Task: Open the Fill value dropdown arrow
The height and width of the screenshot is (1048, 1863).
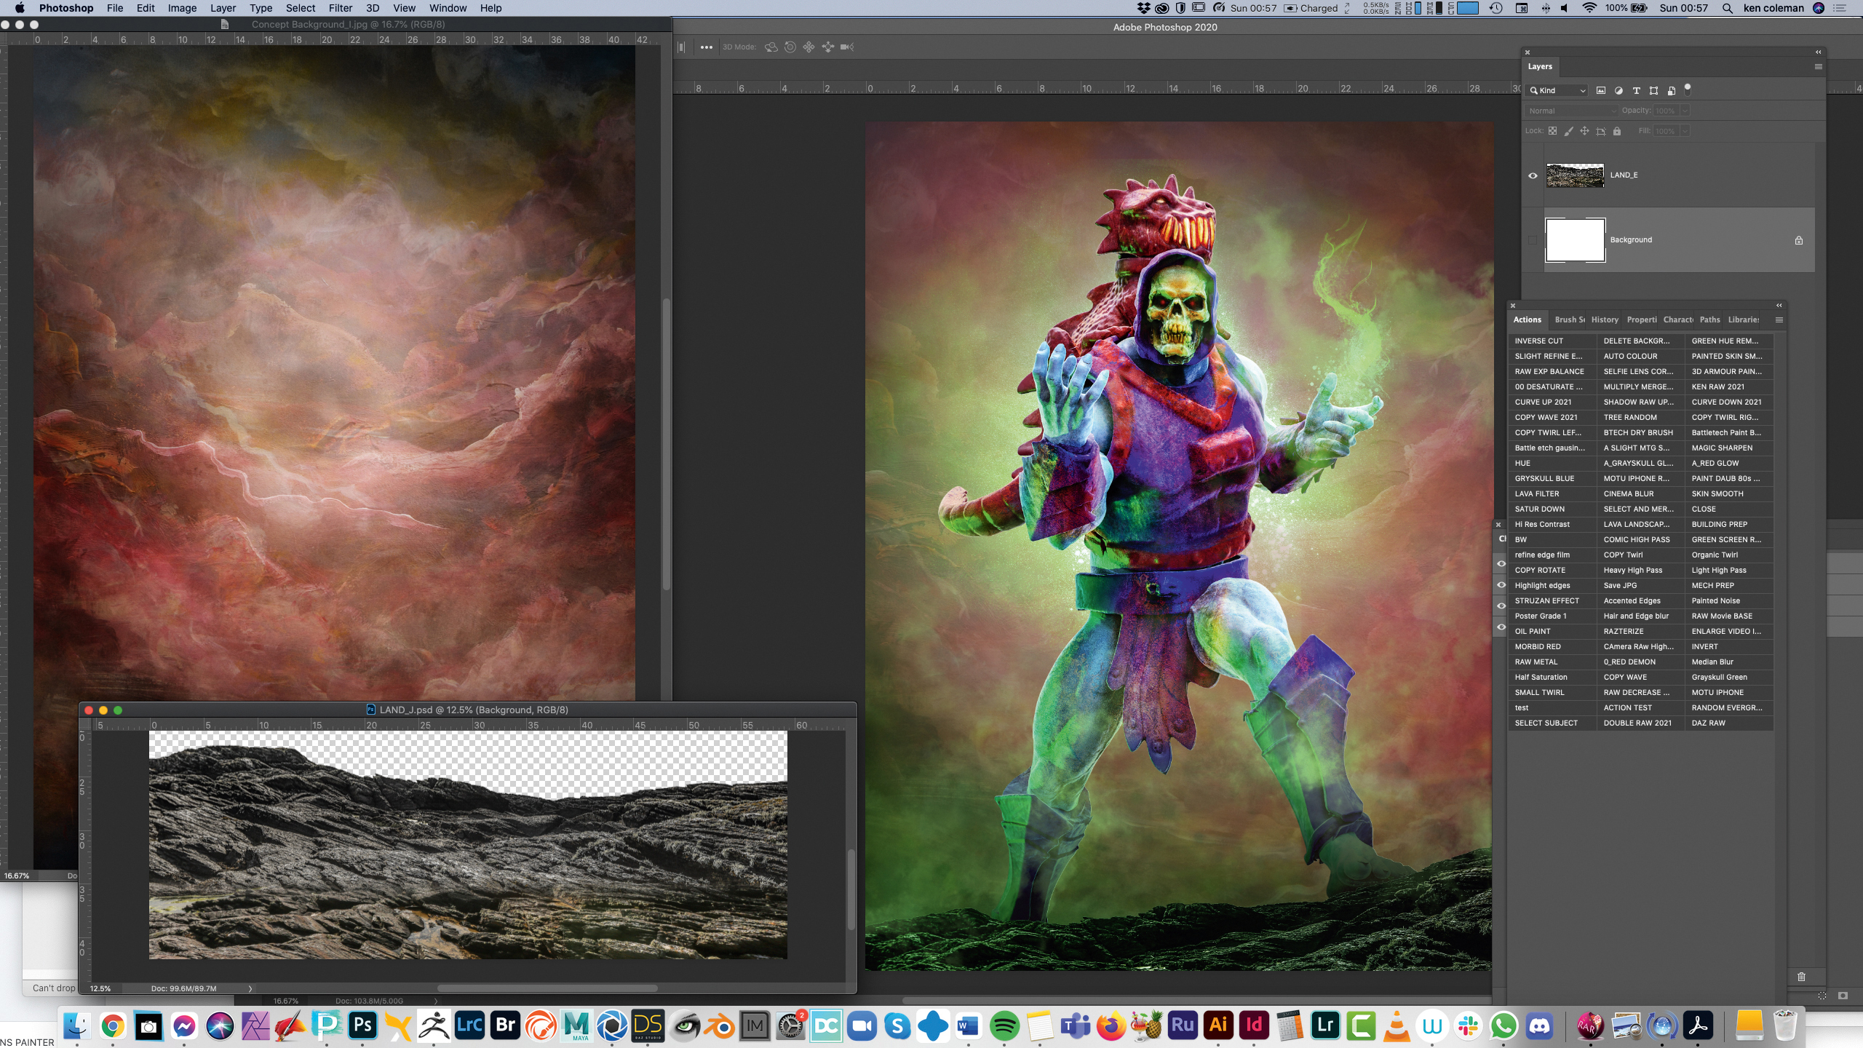Action: 1685,131
